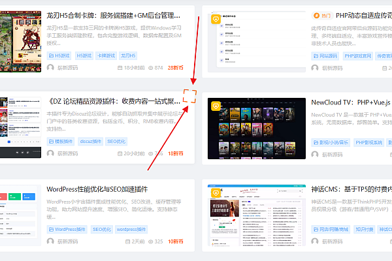Open the 神话CMS article title
Image resolution: width=392 pixels, height=261 pixels.
351,189
